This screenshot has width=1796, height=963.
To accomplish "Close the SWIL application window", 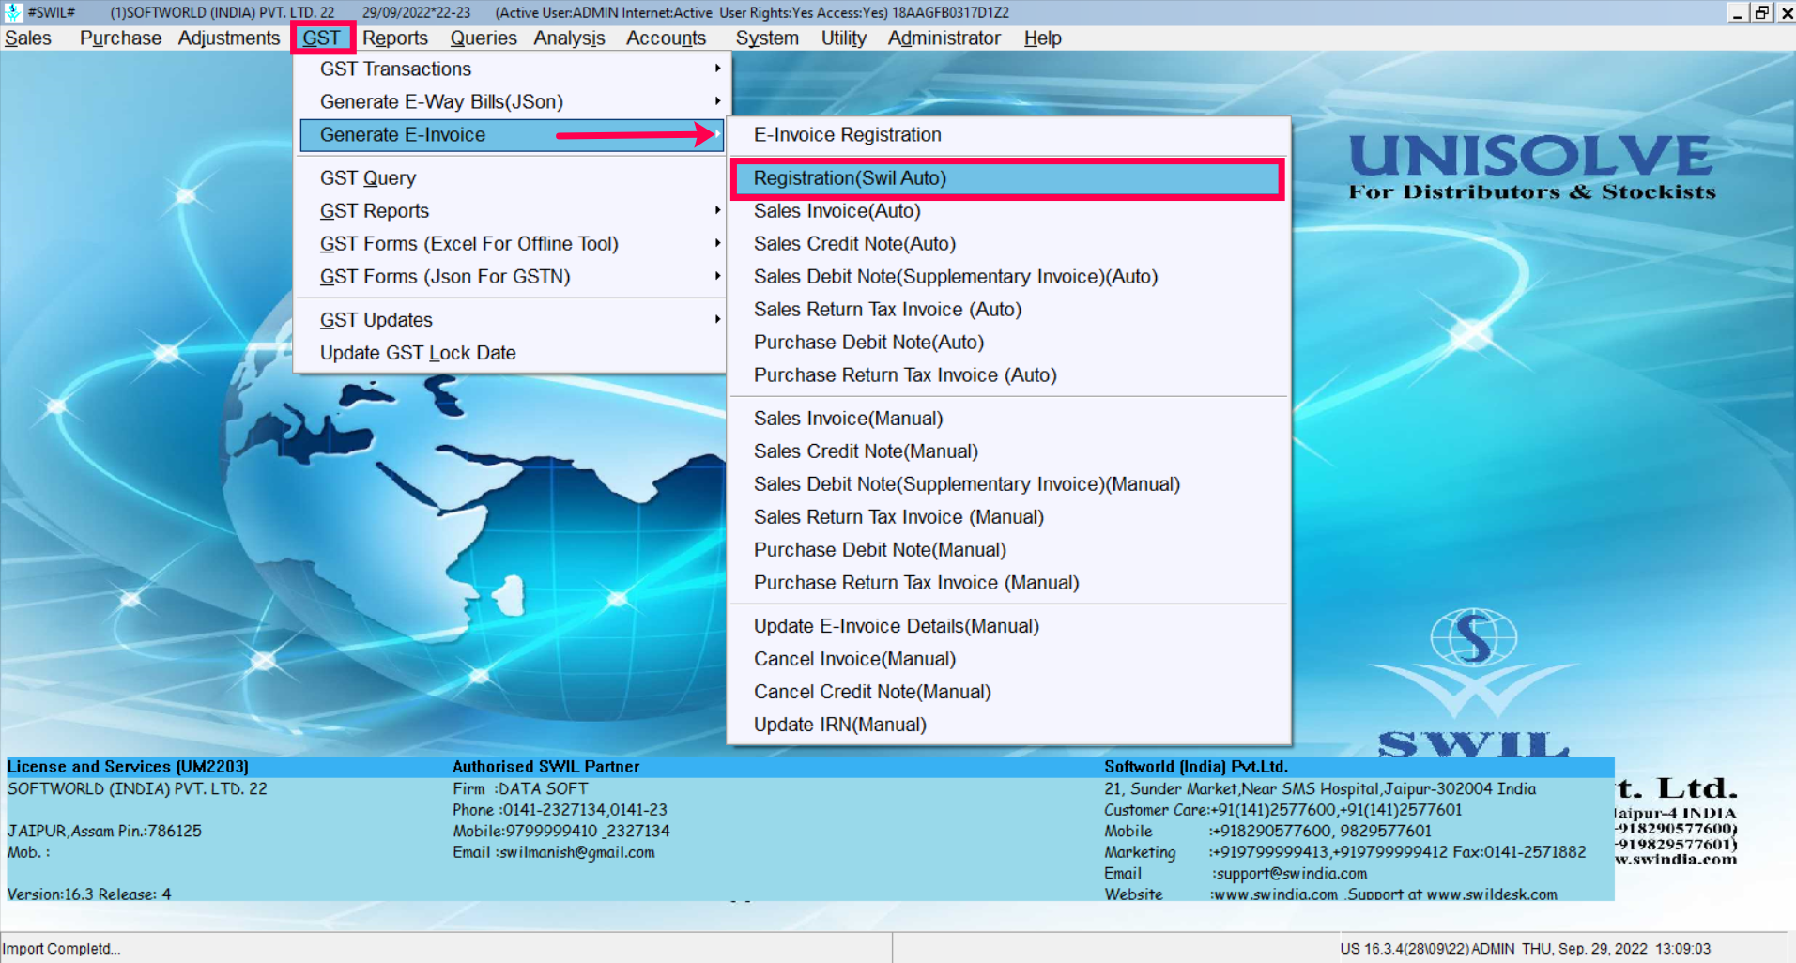I will click(1786, 12).
